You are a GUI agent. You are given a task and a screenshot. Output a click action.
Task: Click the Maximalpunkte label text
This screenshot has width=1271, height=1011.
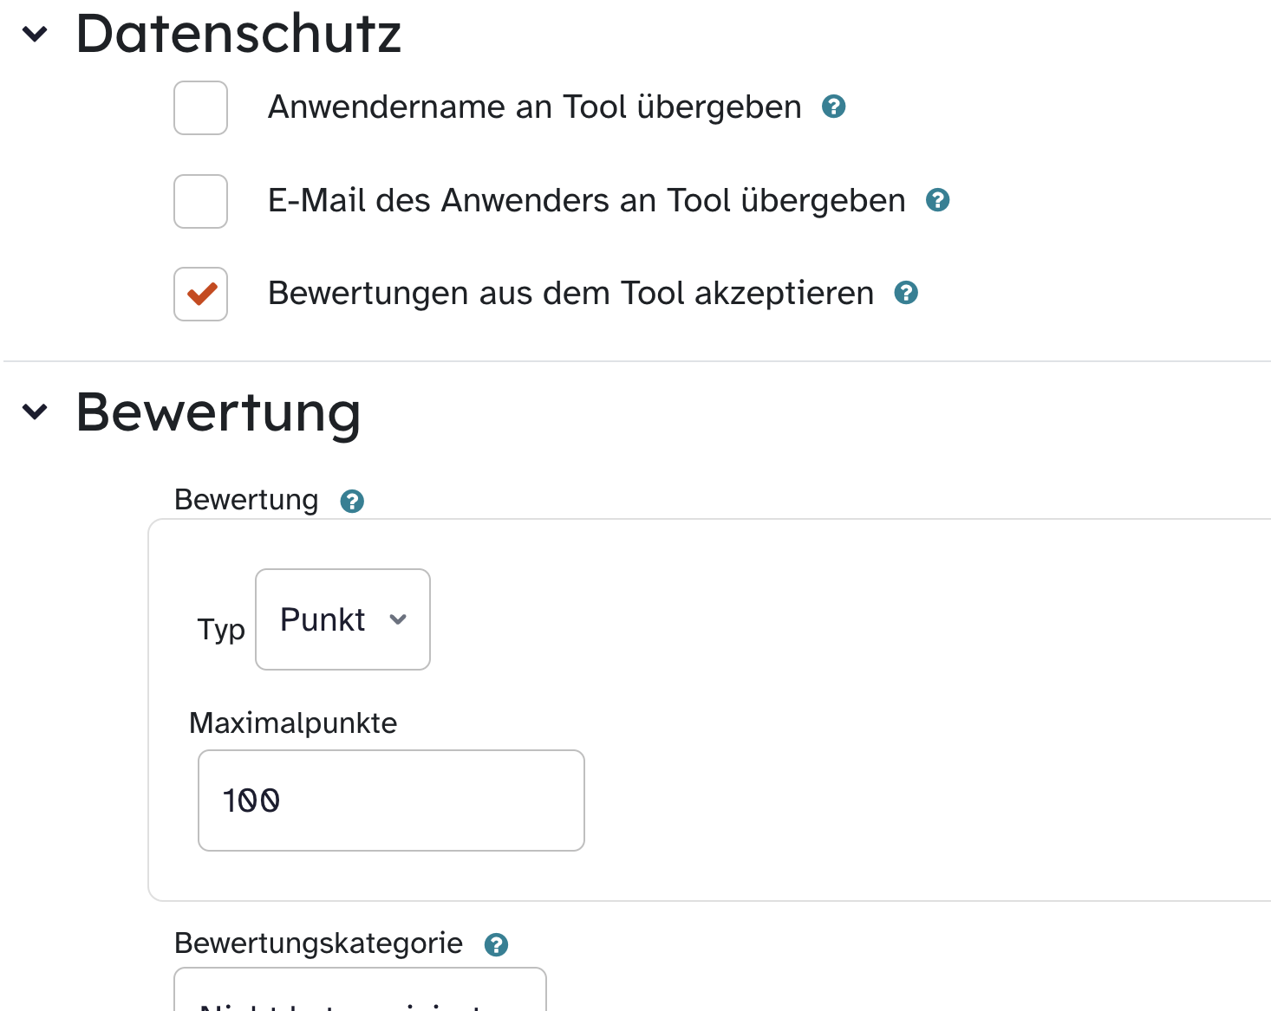point(293,723)
